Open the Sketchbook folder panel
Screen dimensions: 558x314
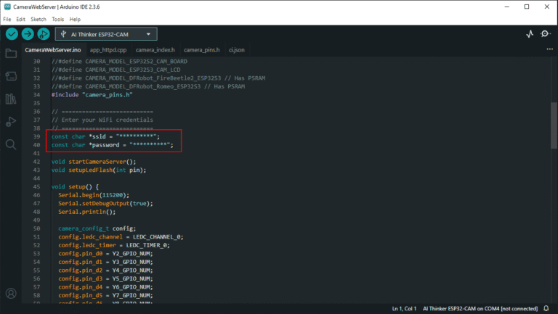click(x=11, y=53)
